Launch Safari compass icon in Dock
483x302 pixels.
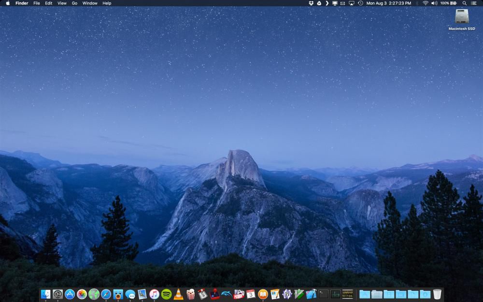coord(106,294)
